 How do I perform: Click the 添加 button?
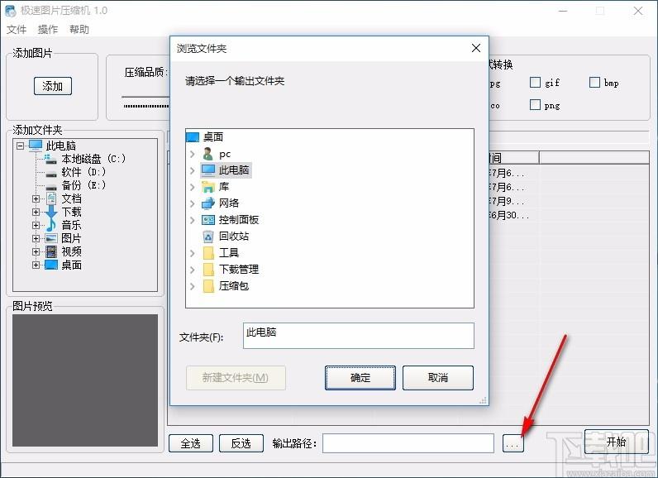[53, 86]
